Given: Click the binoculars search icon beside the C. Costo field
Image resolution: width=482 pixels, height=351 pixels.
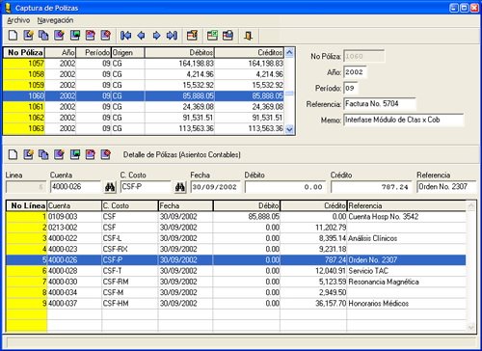Looking at the screenshot, I should 180,187.
